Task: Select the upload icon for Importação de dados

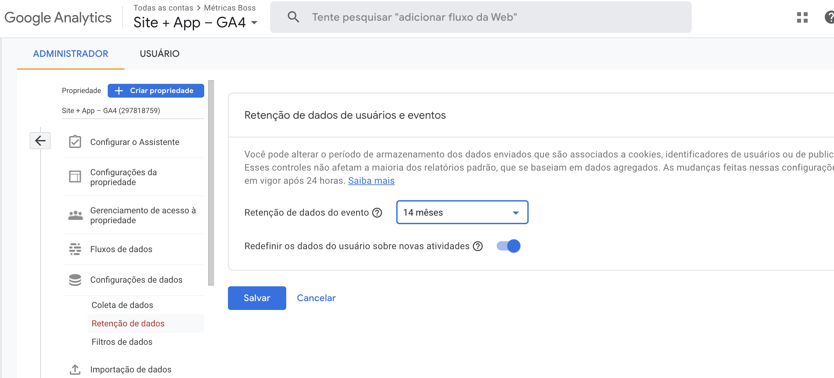Action: (x=75, y=369)
